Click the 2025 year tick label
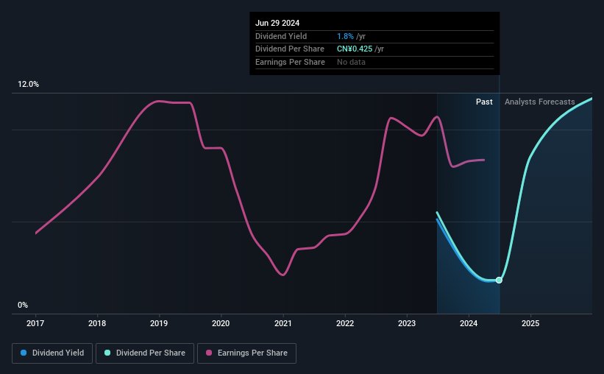Image resolution: width=604 pixels, height=374 pixels. (530, 323)
